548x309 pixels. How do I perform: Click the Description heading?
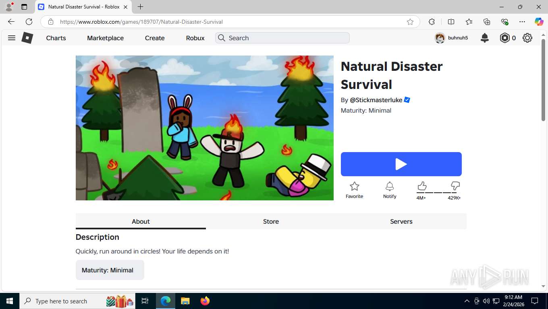tap(98, 237)
